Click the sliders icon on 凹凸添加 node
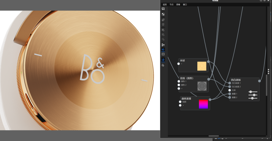 tap(253, 95)
